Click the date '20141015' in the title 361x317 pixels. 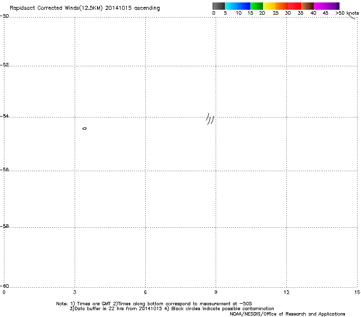click(119, 8)
